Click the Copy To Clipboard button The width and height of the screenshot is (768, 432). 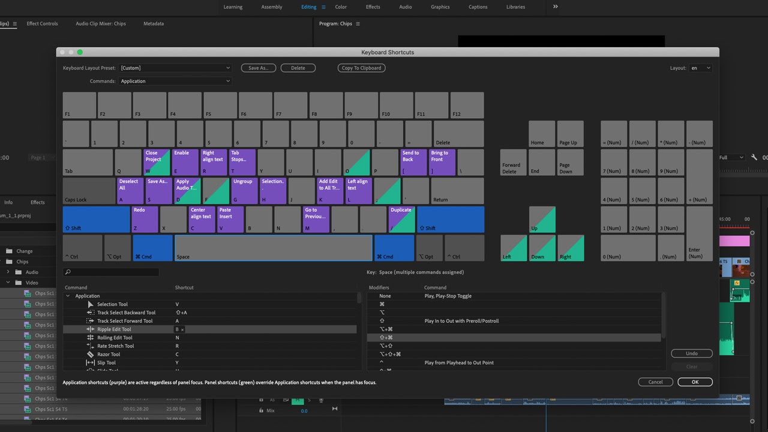361,68
